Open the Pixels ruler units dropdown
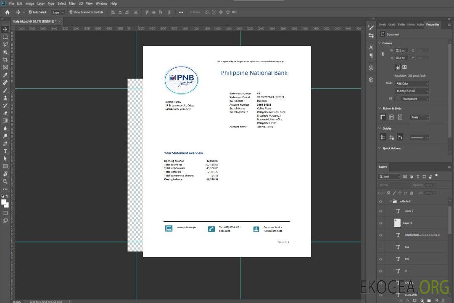 [x=420, y=117]
